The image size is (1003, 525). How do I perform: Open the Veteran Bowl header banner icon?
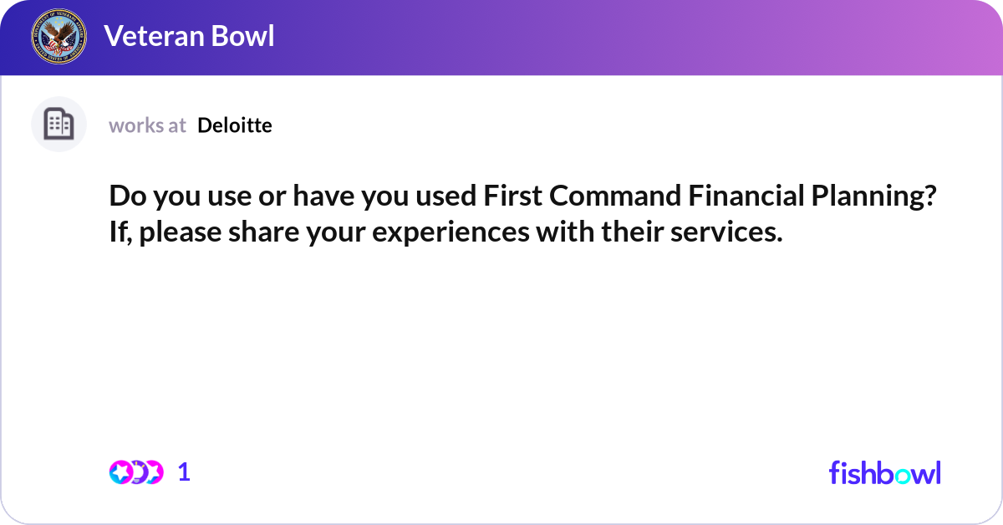59,36
